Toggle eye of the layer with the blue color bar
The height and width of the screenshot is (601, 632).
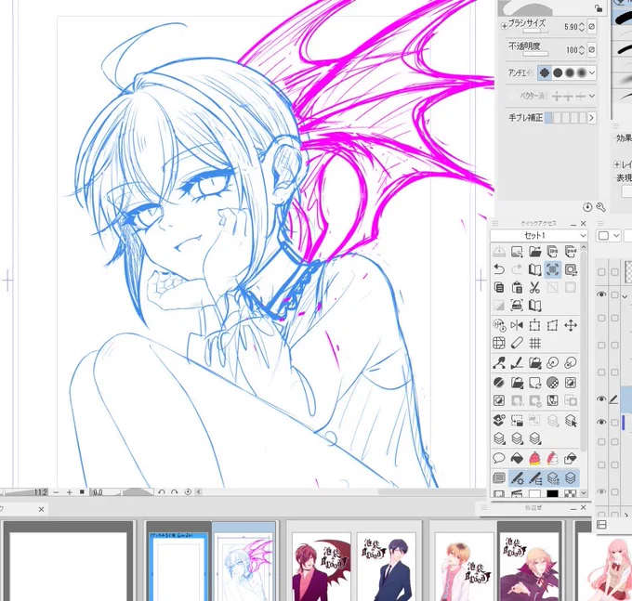click(x=601, y=422)
